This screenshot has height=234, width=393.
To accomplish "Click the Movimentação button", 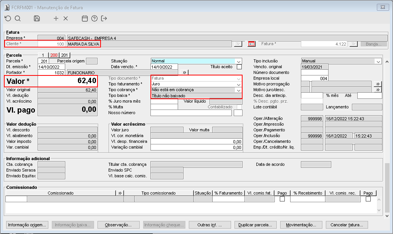I will (x=301, y=225).
